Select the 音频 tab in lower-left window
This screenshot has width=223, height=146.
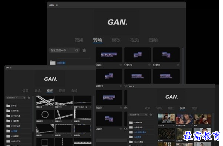pos(74,91)
